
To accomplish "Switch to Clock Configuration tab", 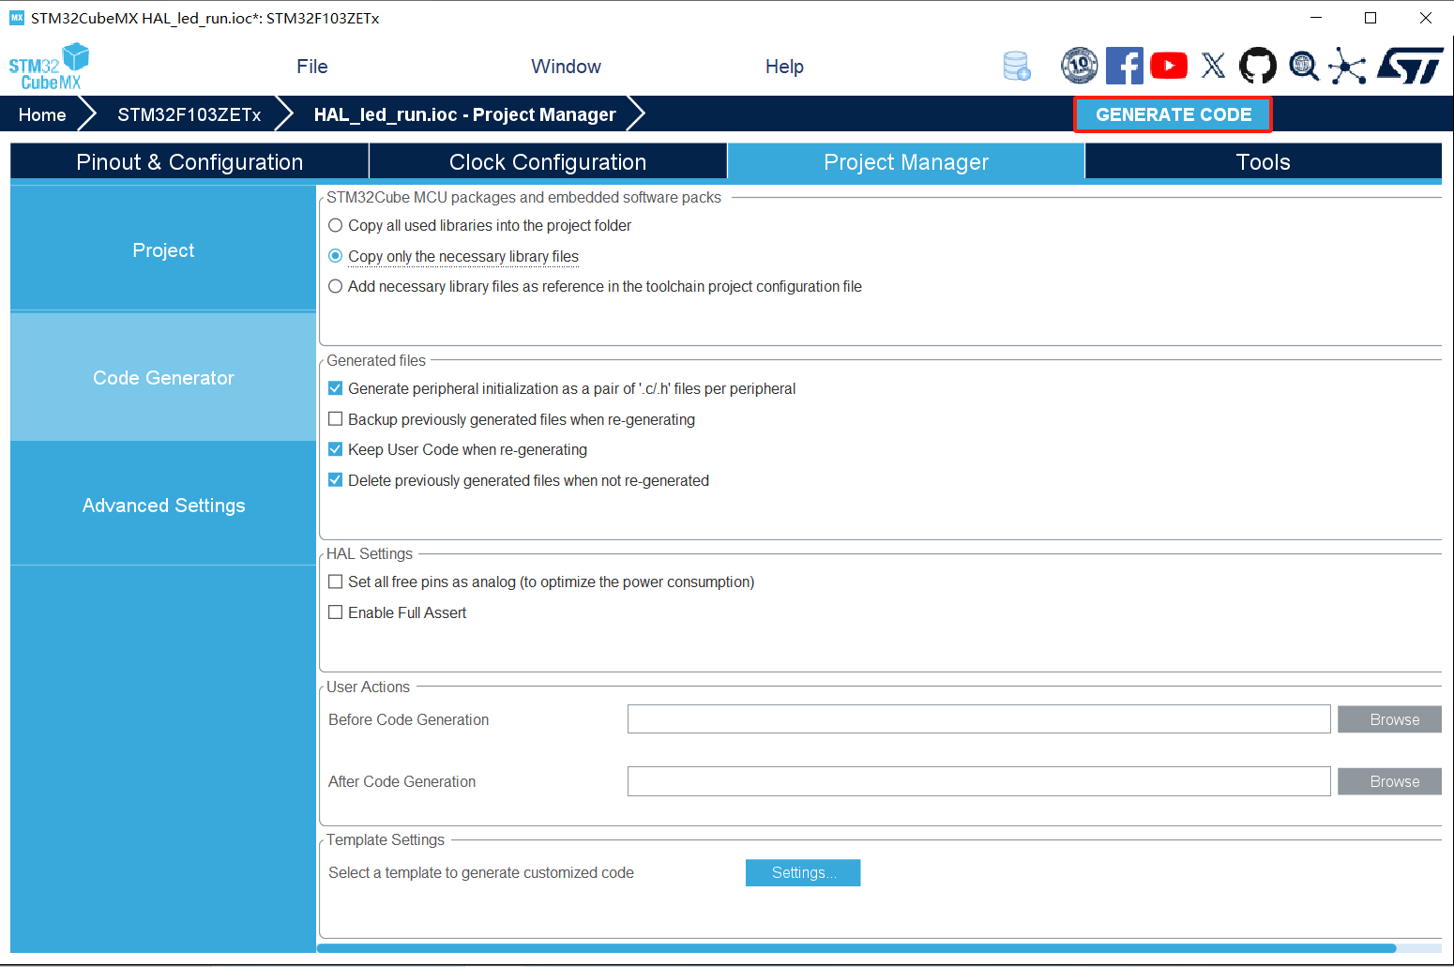I will pos(548,162).
